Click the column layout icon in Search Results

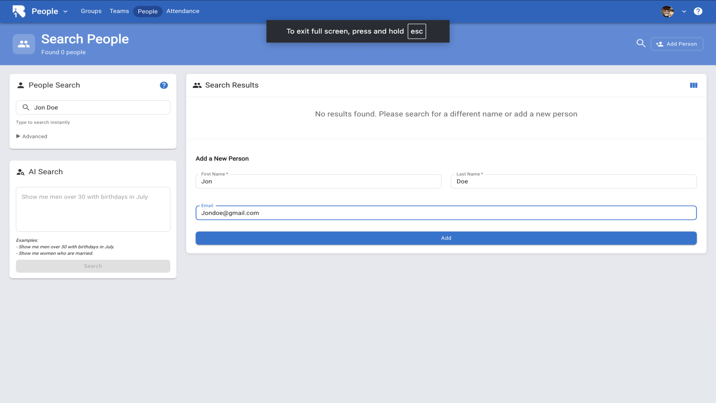693,85
